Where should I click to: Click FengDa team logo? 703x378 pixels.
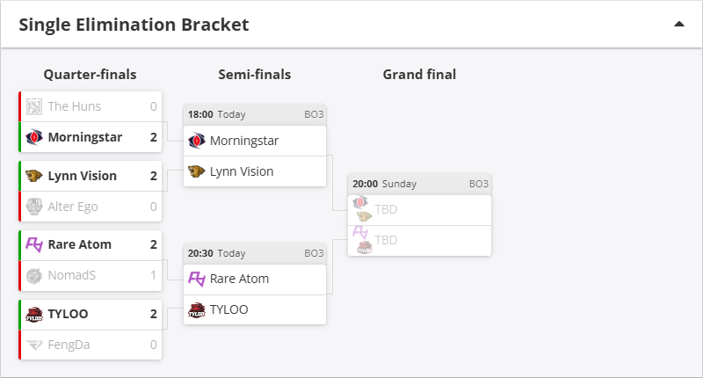tap(34, 345)
